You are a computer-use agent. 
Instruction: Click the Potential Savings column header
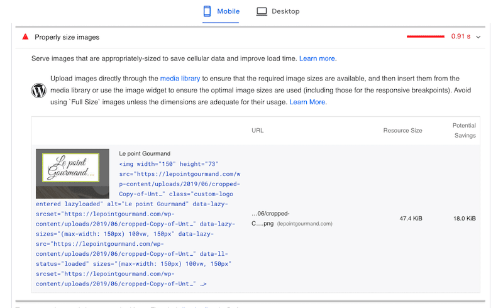465,130
